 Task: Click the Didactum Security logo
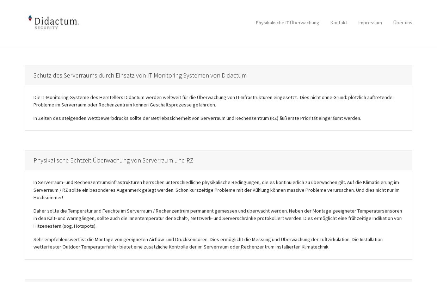pyautogui.click(x=54, y=22)
